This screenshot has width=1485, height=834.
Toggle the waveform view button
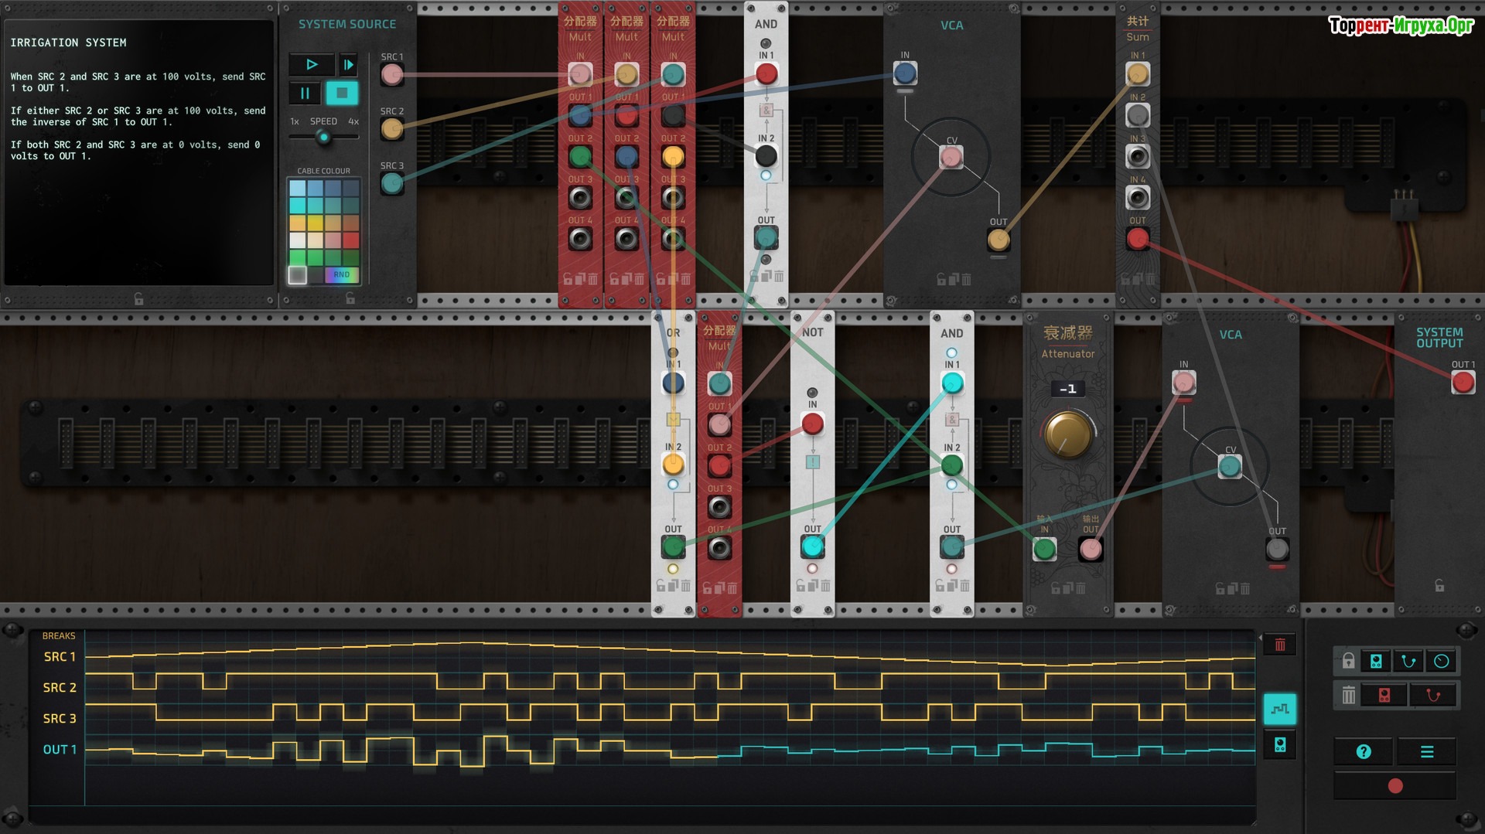(1279, 709)
